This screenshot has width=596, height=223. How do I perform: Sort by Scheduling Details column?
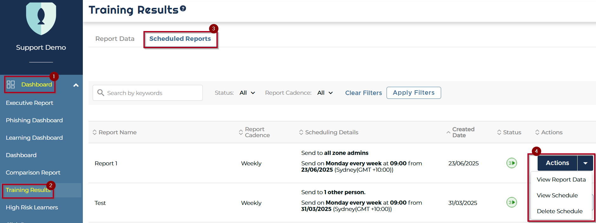pos(301,132)
